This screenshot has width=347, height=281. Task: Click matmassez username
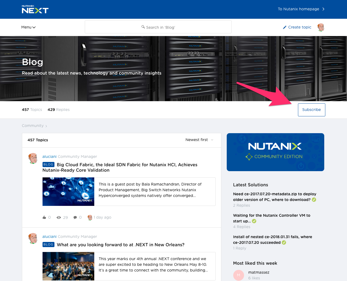(x=259, y=272)
